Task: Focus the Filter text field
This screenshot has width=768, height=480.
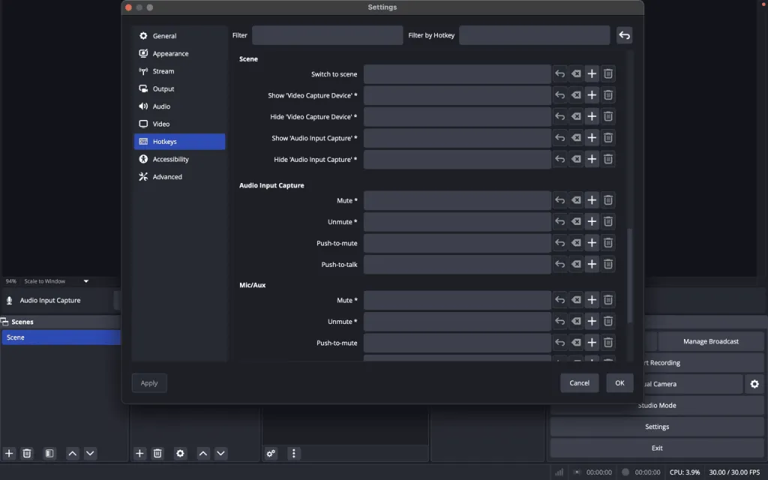Action: point(327,35)
